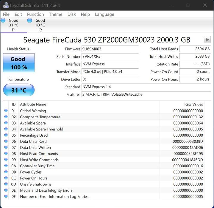Image resolution: width=214 pixels, height=208 pixels.
Task: Click the 31 °C temperature button
Action: tap(19, 90)
